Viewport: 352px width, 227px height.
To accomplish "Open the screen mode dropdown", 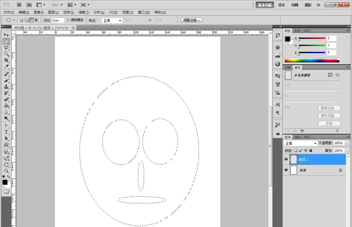I will [x=85, y=5].
